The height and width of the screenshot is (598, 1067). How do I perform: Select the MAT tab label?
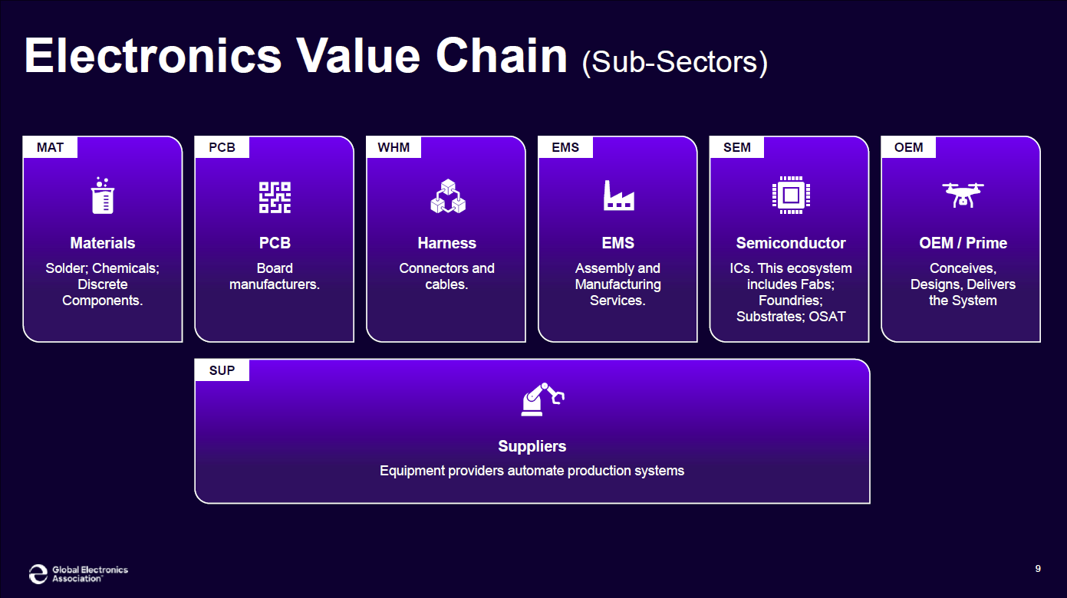click(x=51, y=147)
